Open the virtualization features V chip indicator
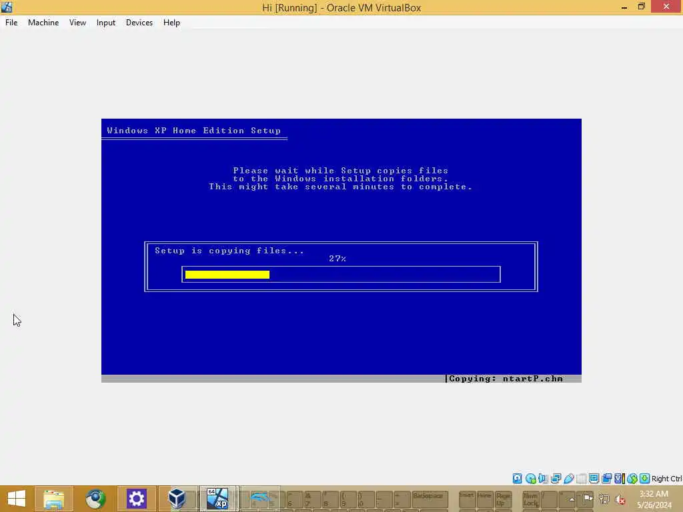 pyautogui.click(x=619, y=479)
